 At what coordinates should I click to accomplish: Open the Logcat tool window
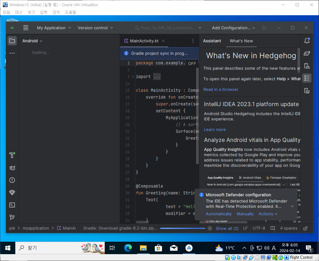click(x=12, y=168)
